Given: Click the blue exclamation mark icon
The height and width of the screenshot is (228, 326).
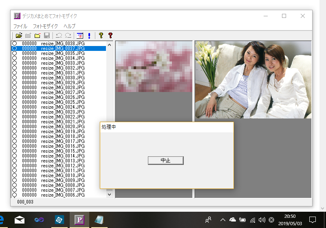Looking at the screenshot, I should 89,35.
